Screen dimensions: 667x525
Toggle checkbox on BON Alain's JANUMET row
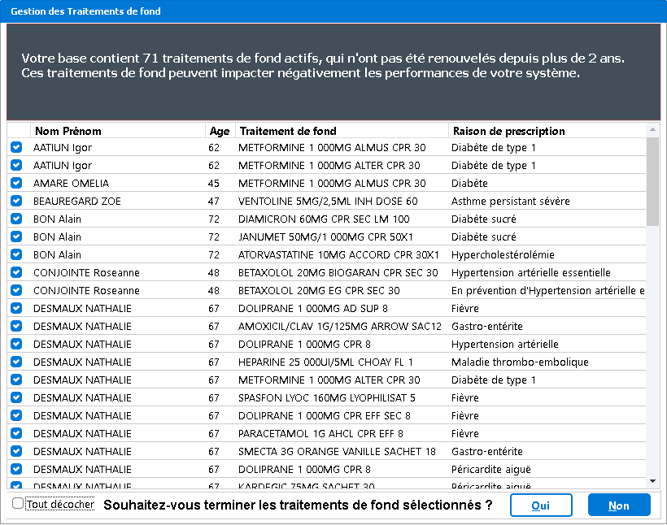16,236
